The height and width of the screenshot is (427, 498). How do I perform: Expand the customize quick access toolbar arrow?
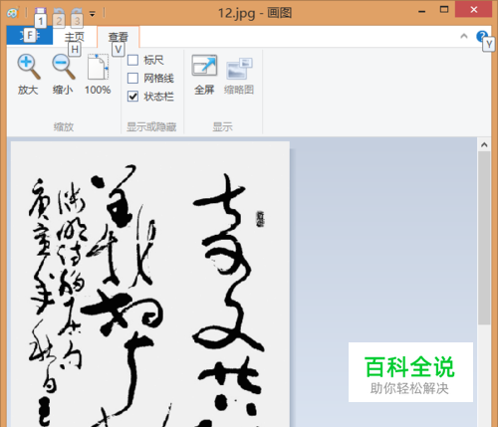tap(93, 14)
